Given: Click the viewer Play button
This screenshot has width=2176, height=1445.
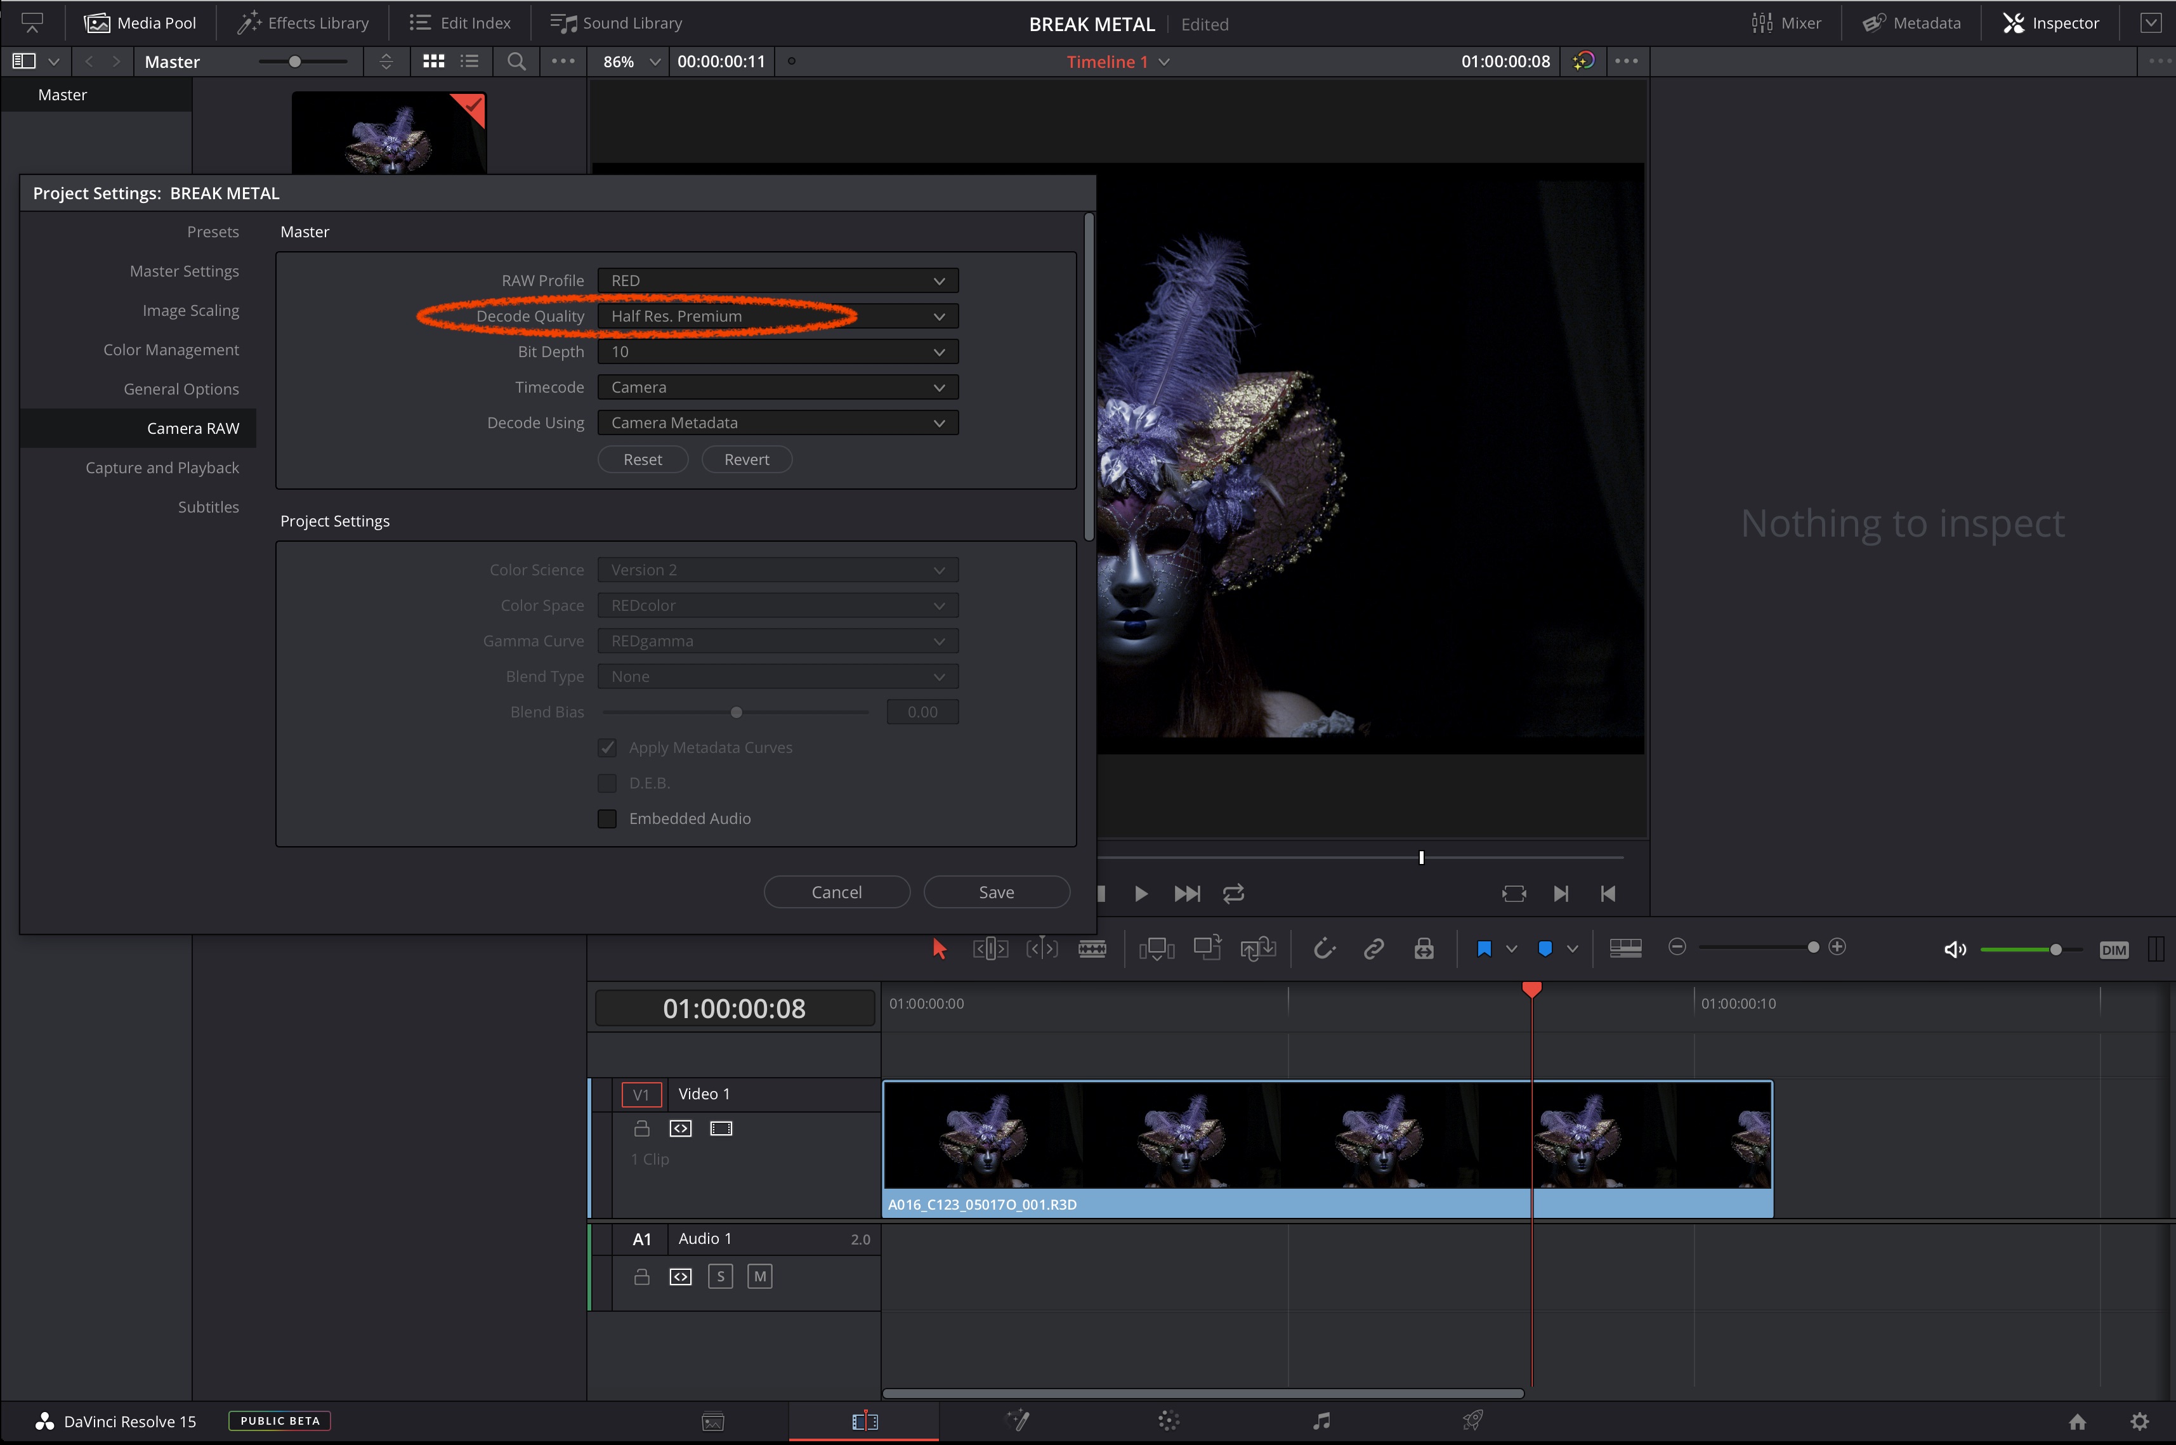Looking at the screenshot, I should (1140, 893).
